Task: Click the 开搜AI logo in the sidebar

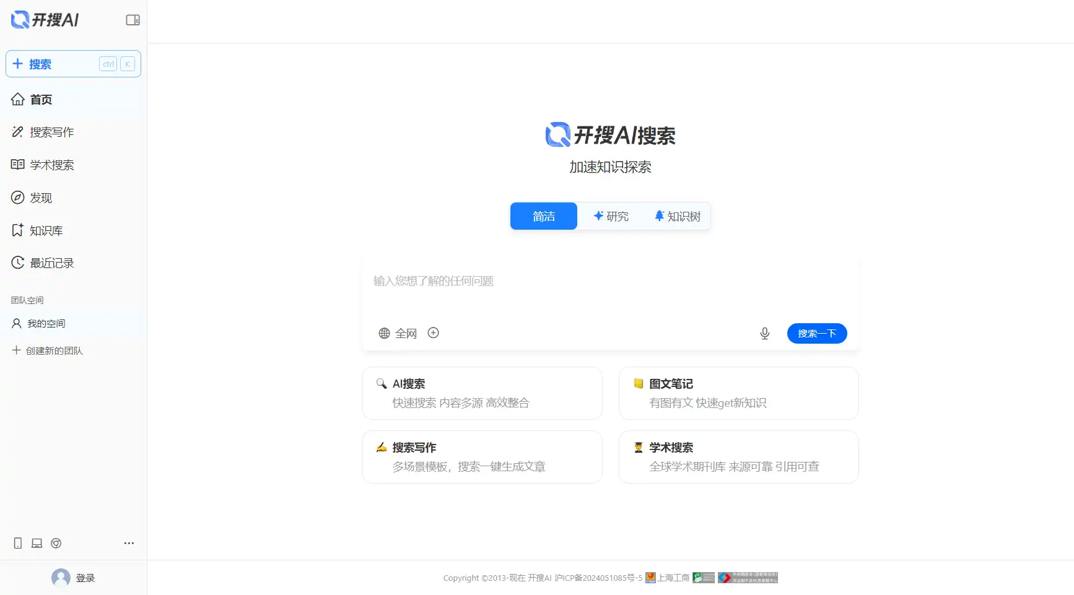Action: (45, 20)
